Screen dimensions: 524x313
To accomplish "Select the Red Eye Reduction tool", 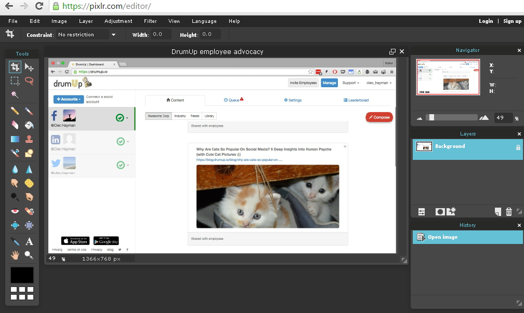I will [15, 211].
